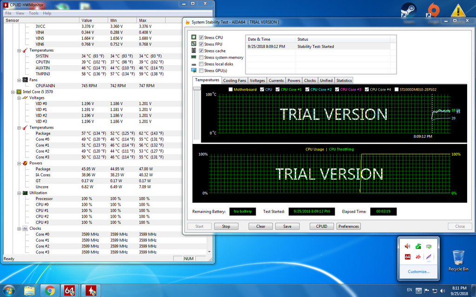Click the Stress GPU(s) monitor icon
The width and height of the screenshot is (476, 297).
coord(194,71)
